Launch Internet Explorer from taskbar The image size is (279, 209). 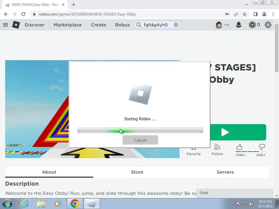pos(24,204)
